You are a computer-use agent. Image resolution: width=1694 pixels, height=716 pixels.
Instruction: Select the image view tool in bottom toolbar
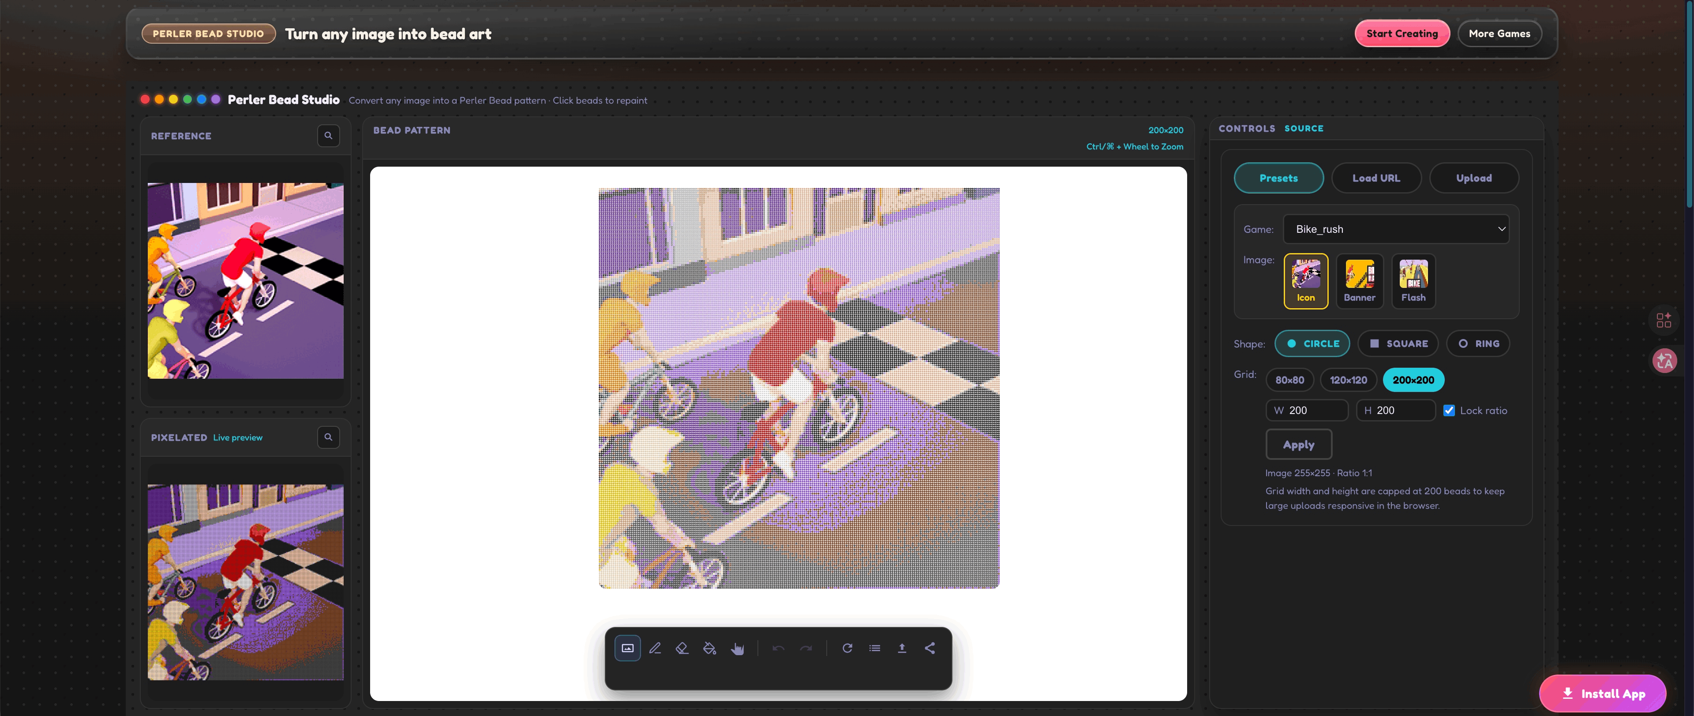pyautogui.click(x=627, y=648)
